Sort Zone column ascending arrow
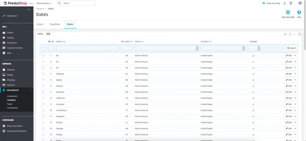 [143, 42]
